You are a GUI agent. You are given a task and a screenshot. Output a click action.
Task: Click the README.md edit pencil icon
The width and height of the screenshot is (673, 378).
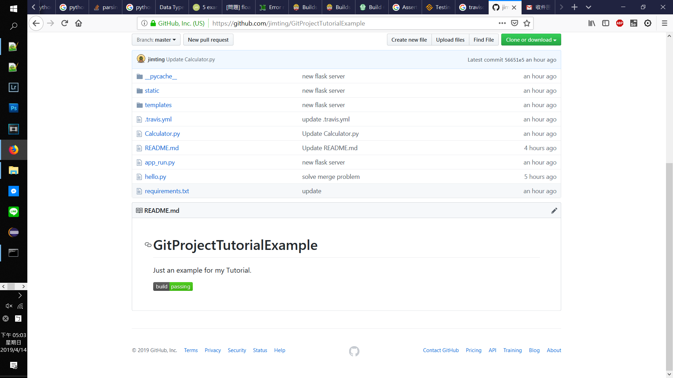point(554,211)
